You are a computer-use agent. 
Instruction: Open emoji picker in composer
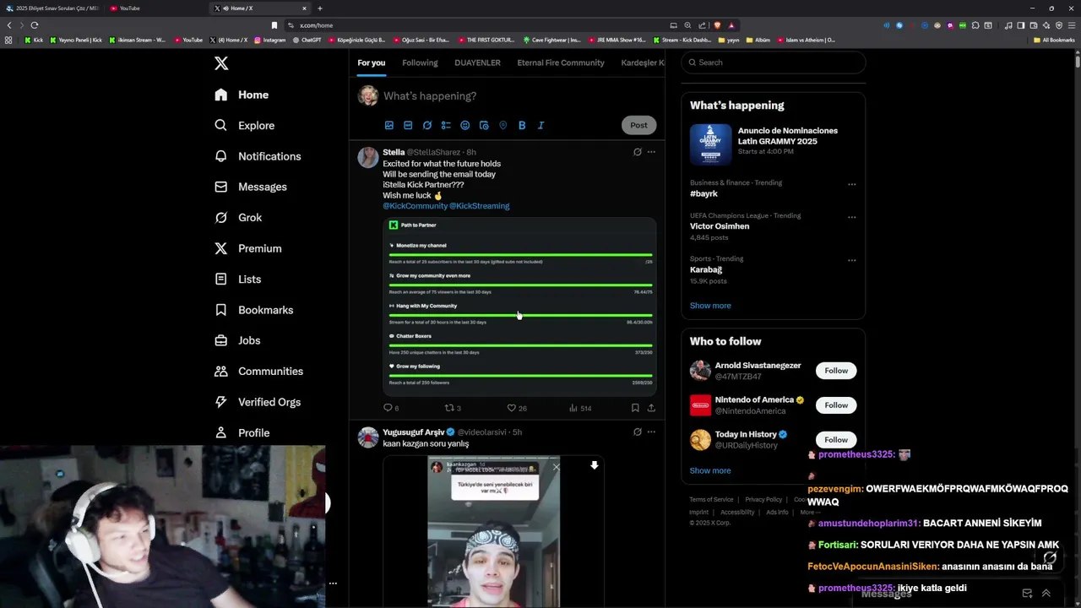[464, 125]
